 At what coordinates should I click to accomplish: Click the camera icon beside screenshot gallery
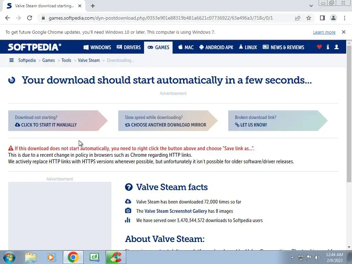pos(128,211)
